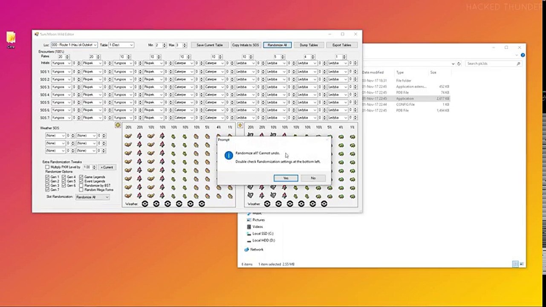Click the Sun/Moon Wild Editor title bar icon
Viewport: 546px width, 307px height.
36,34
